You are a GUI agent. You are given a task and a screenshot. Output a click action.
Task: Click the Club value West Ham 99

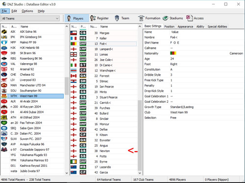(x=179, y=113)
